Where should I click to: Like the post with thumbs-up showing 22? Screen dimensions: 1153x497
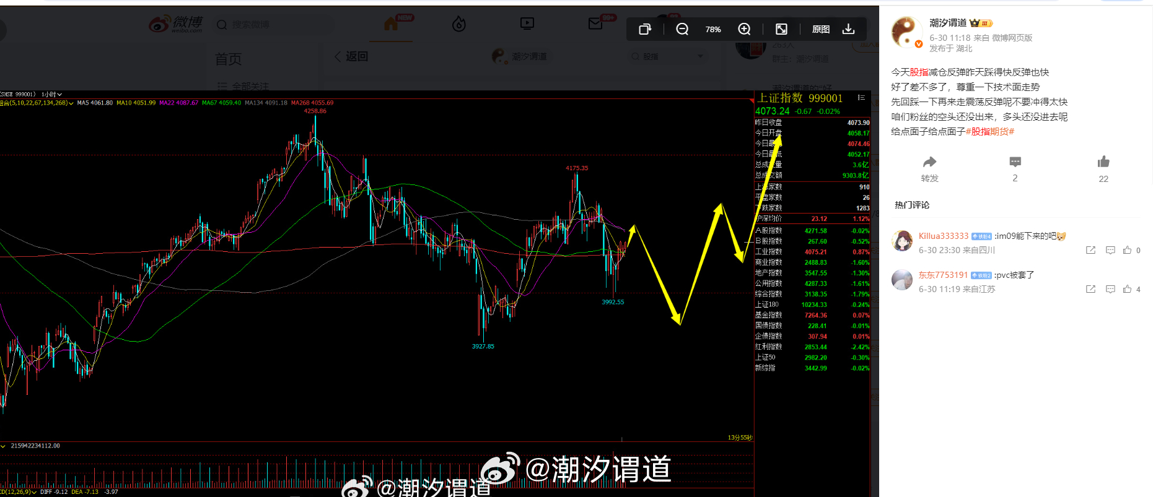(1103, 162)
